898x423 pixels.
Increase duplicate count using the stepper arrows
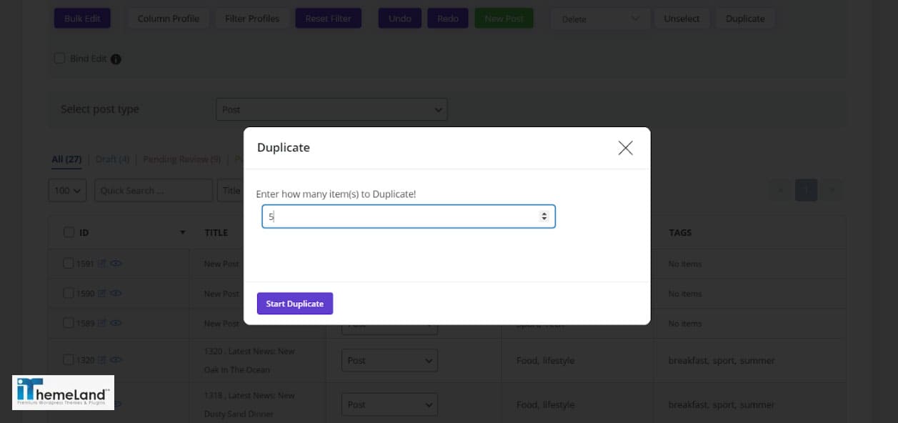pos(546,216)
